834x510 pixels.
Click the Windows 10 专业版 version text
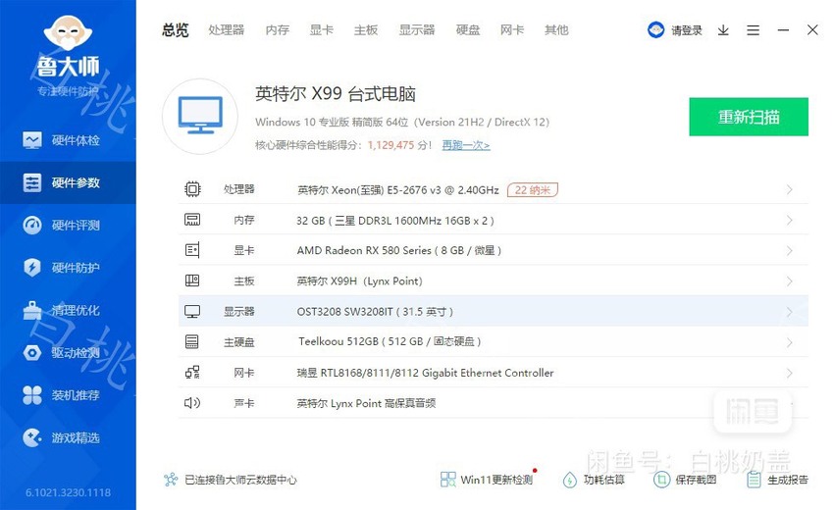pyautogui.click(x=402, y=122)
